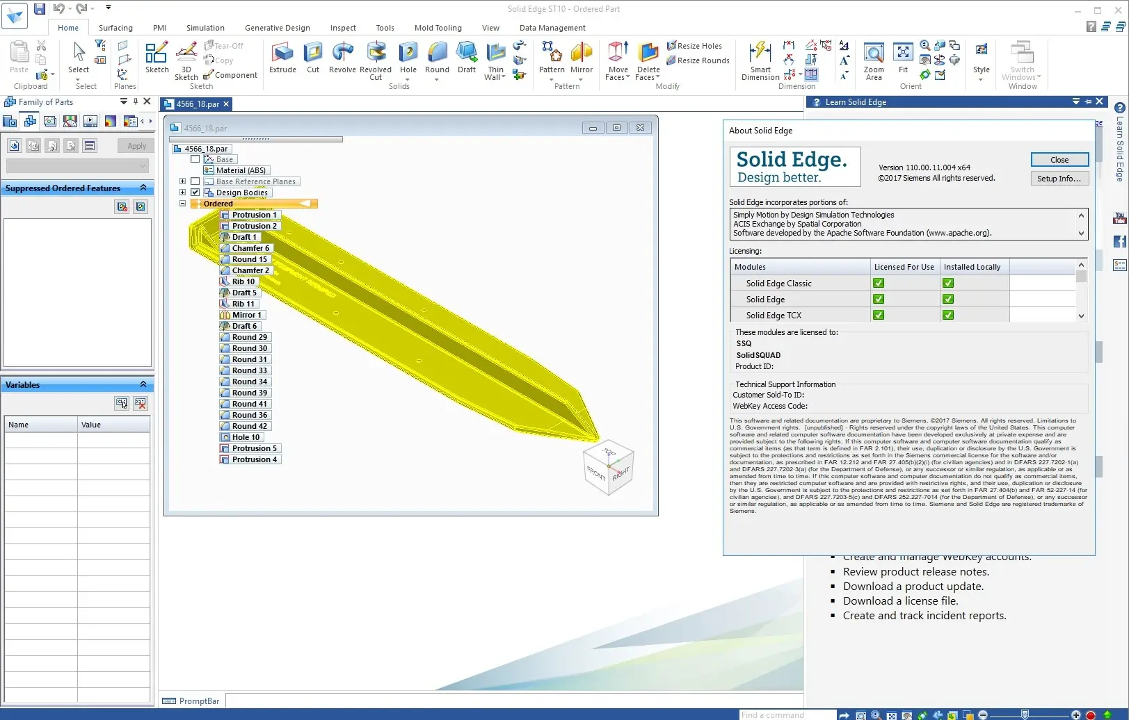Screen dimensions: 1129x720
Task: Click Solid Edge Licensed For Use checkbox
Action: [x=879, y=299]
